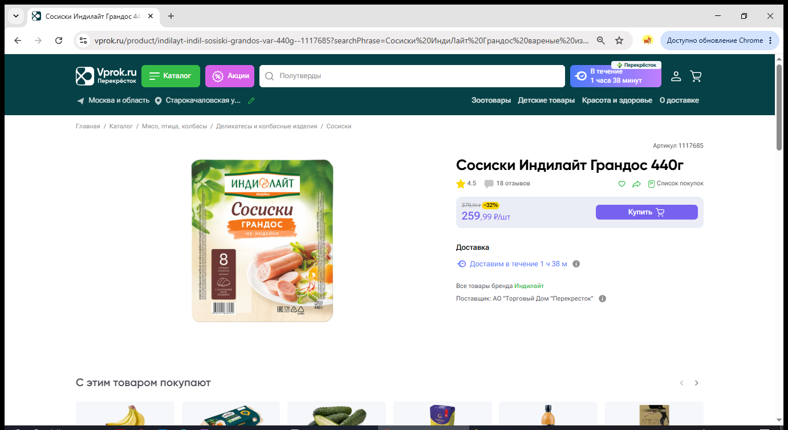The width and height of the screenshot is (788, 430).
Task: Open the Индилайт brand link
Action: [529, 286]
